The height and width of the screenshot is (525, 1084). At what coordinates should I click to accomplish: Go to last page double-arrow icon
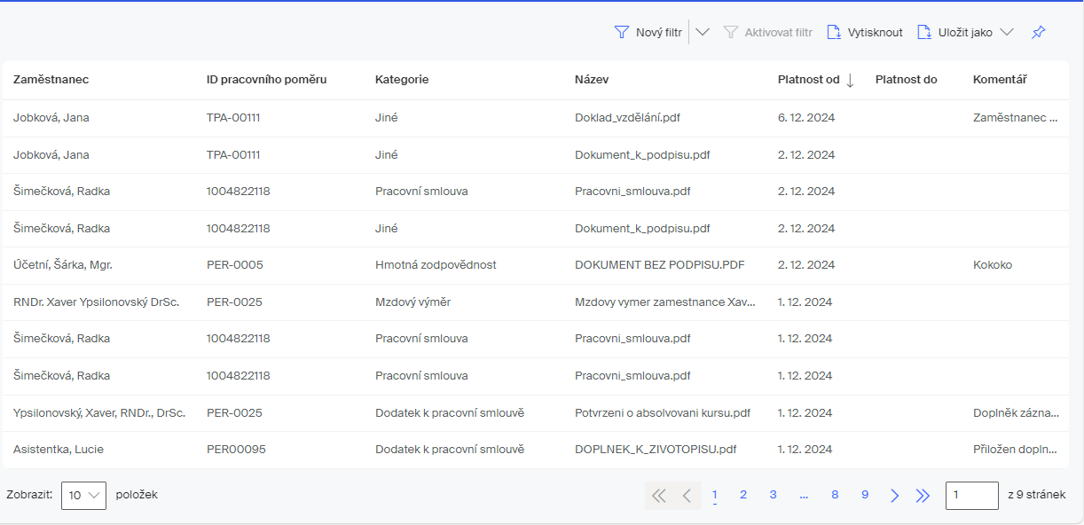coord(923,496)
